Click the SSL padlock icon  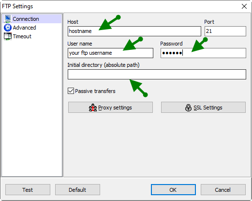coord(188,108)
